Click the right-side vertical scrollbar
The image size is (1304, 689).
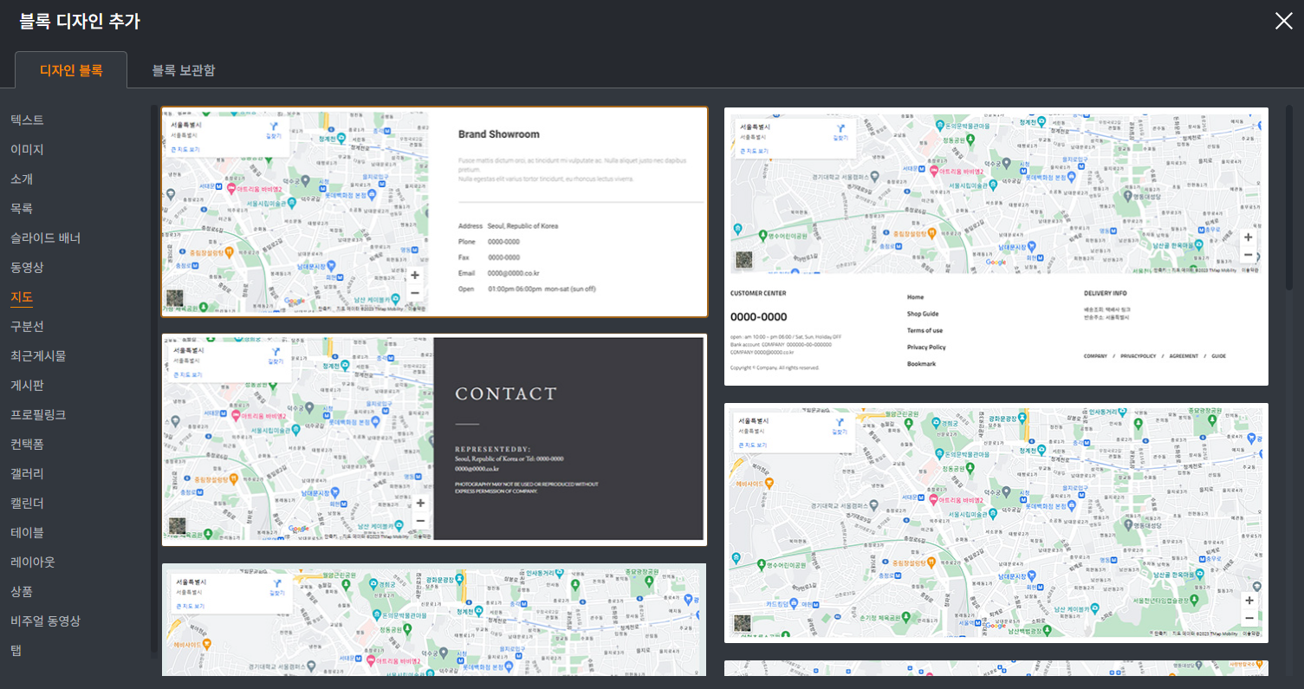click(x=1288, y=199)
